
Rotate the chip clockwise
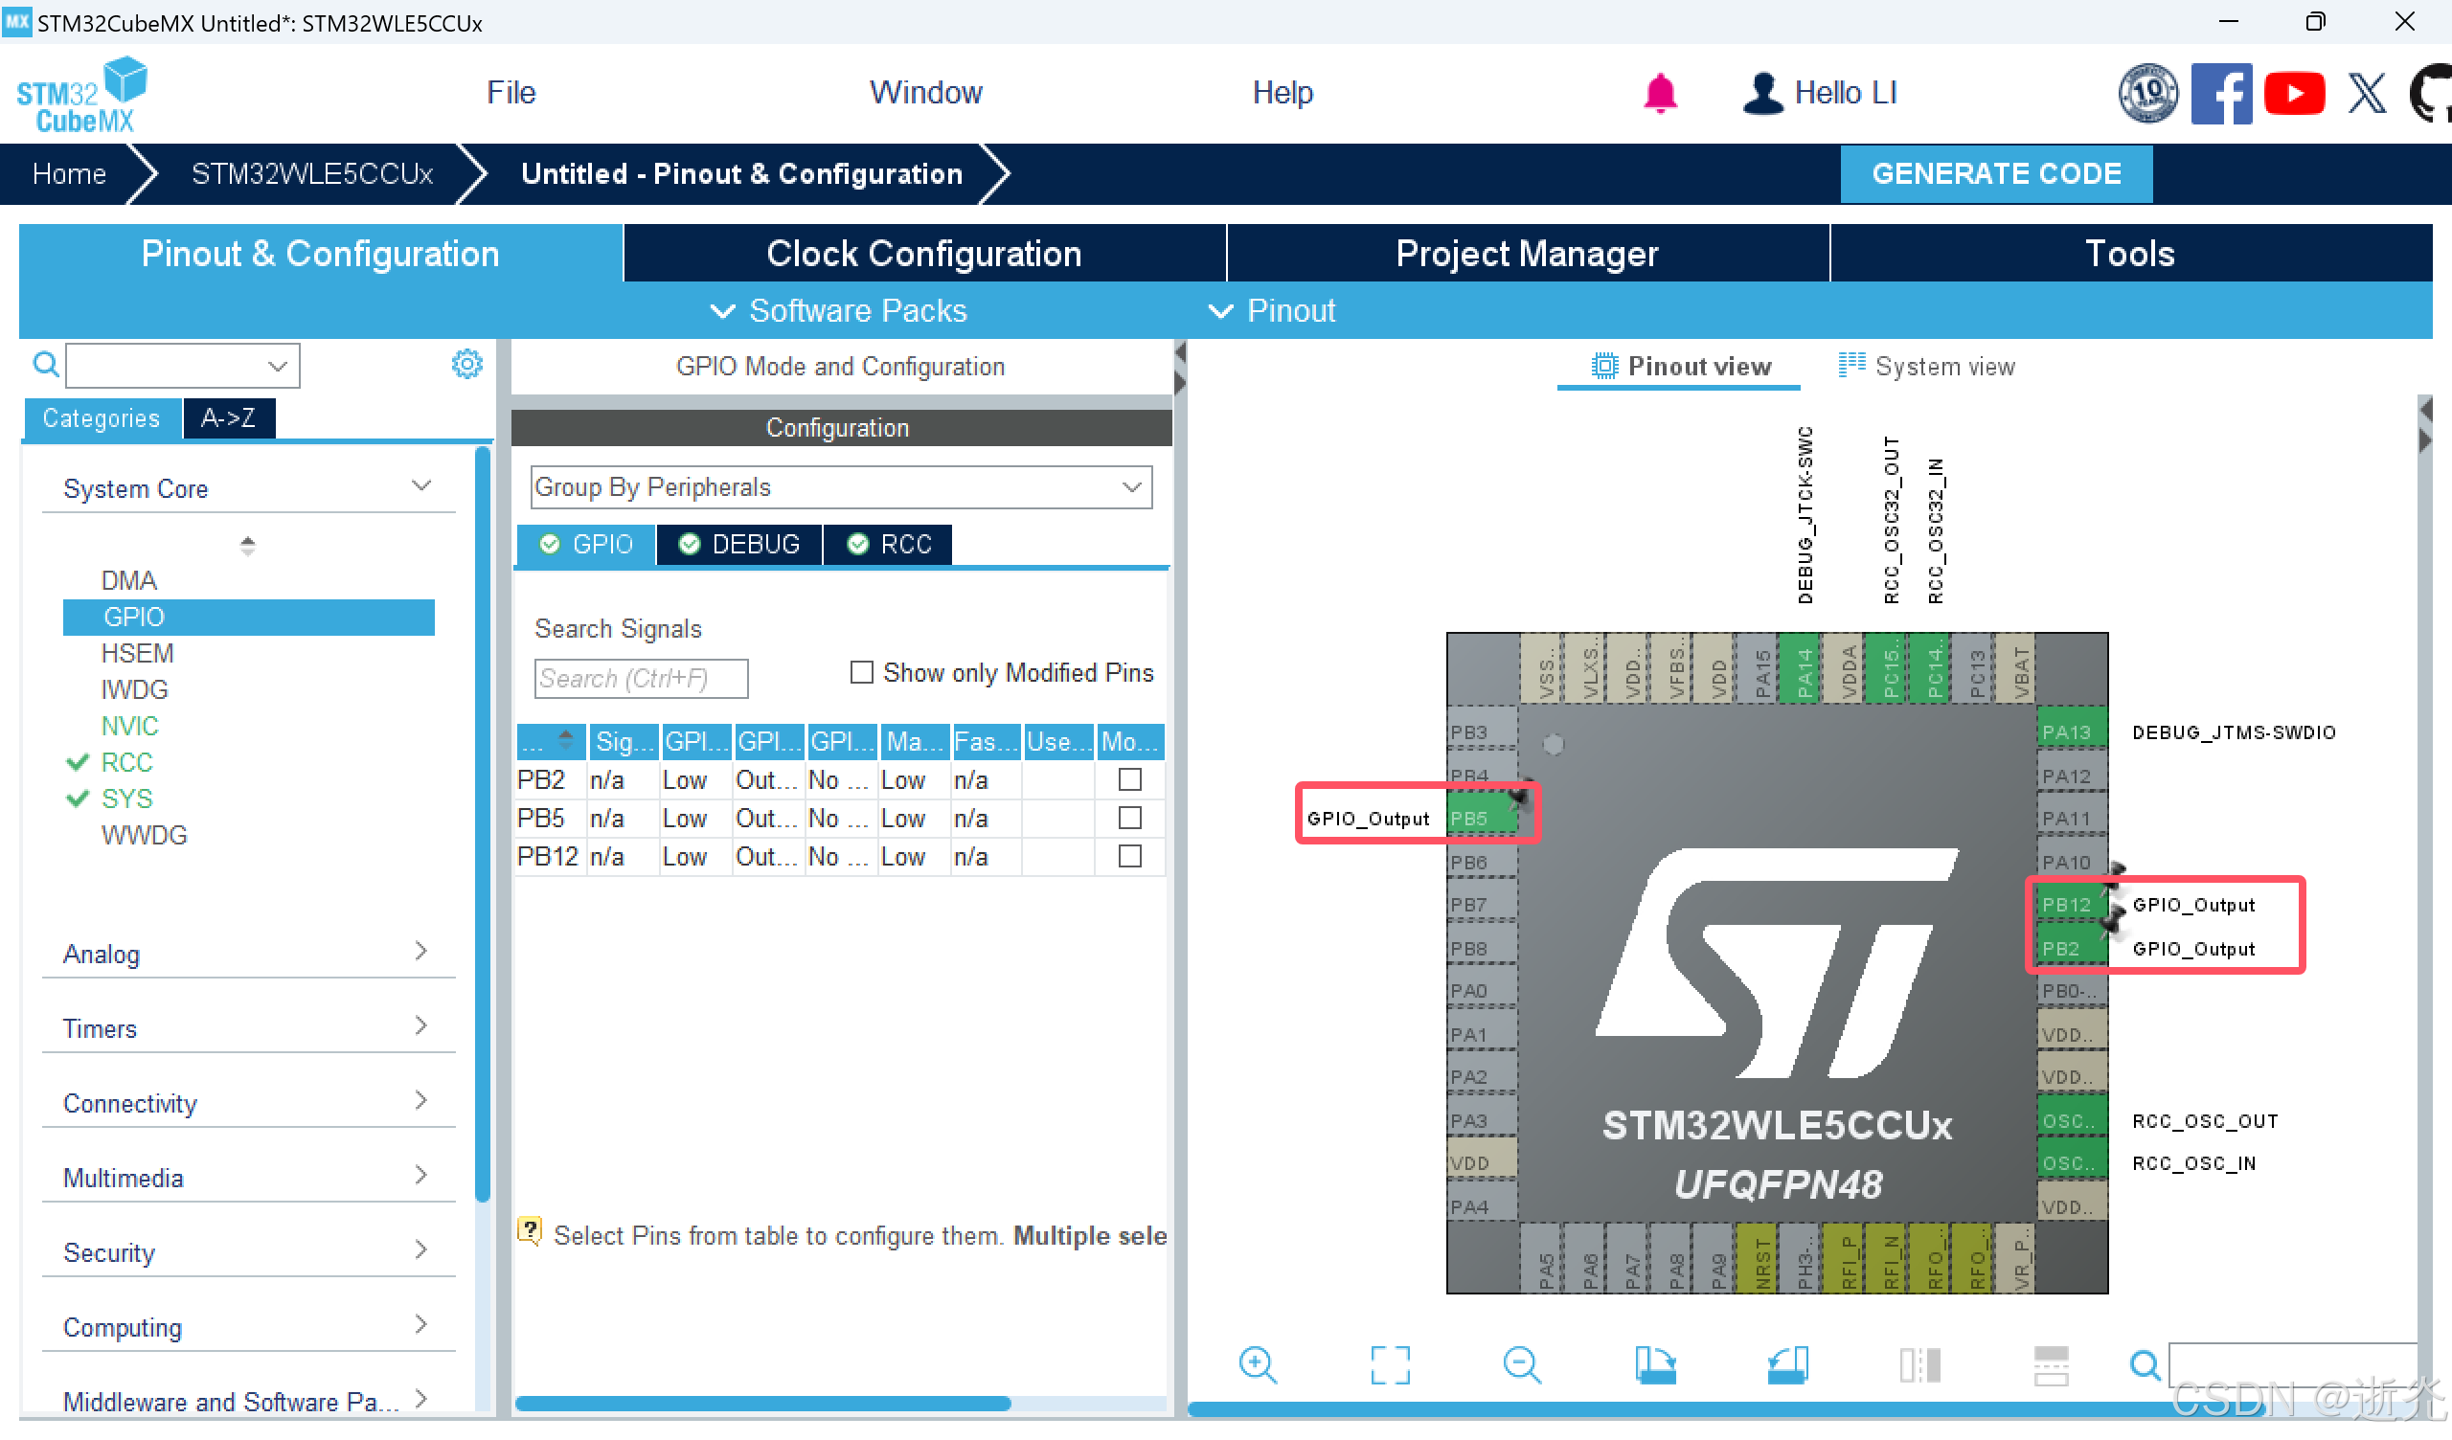tap(1654, 1365)
